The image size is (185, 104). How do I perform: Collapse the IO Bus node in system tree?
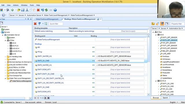pos(5,40)
